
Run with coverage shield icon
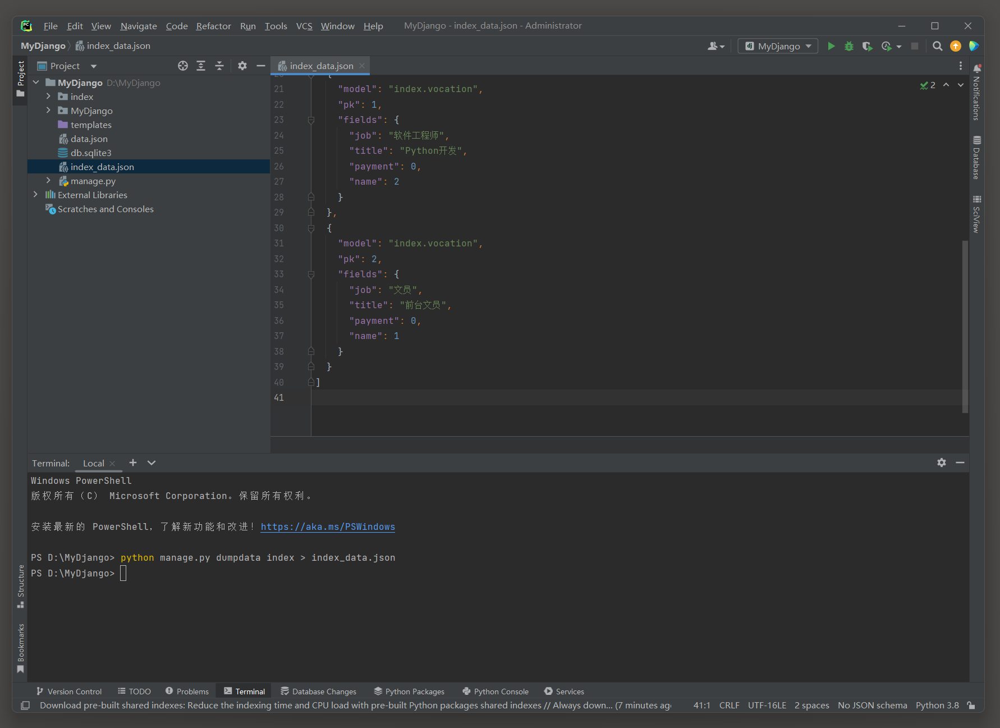[867, 46]
